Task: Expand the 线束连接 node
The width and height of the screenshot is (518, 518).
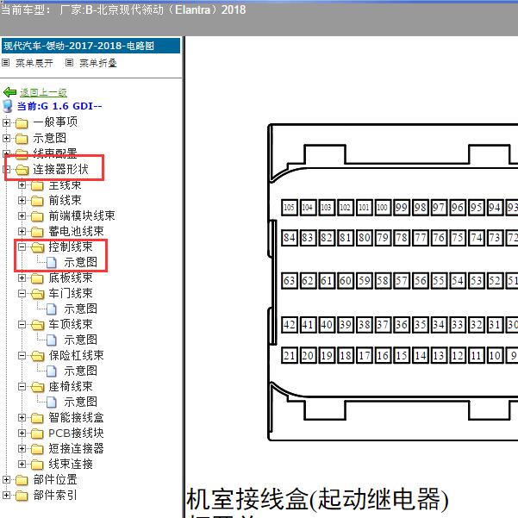Action: pyautogui.click(x=22, y=464)
